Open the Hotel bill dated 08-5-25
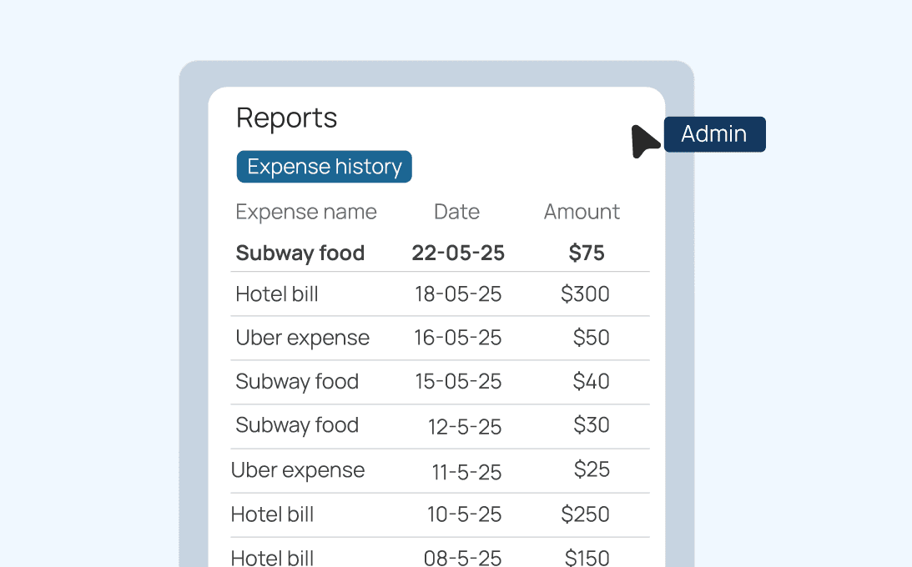The height and width of the screenshot is (567, 912). pyautogui.click(x=272, y=557)
